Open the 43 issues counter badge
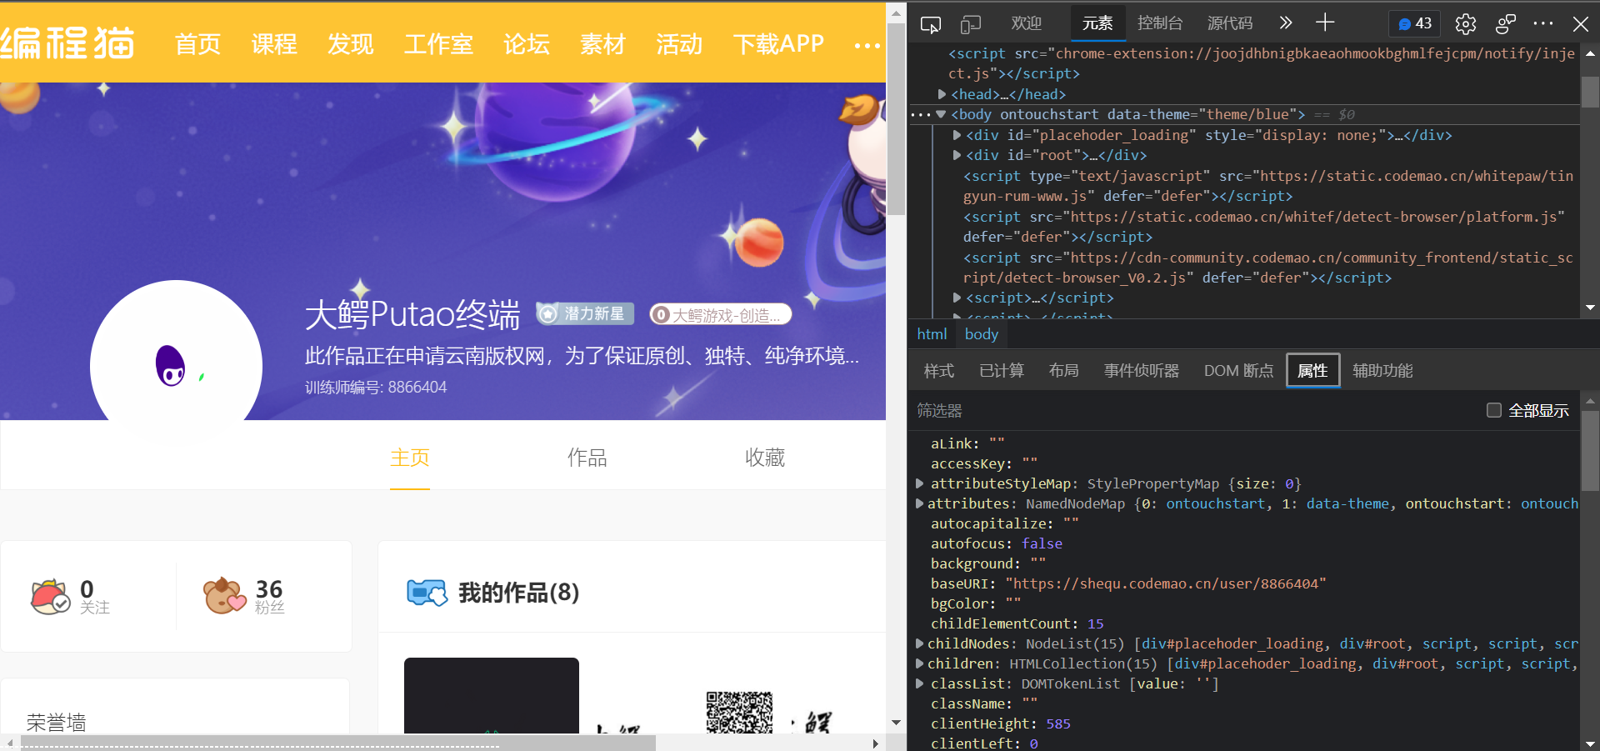Viewport: 1600px width, 751px height. 1415,23
